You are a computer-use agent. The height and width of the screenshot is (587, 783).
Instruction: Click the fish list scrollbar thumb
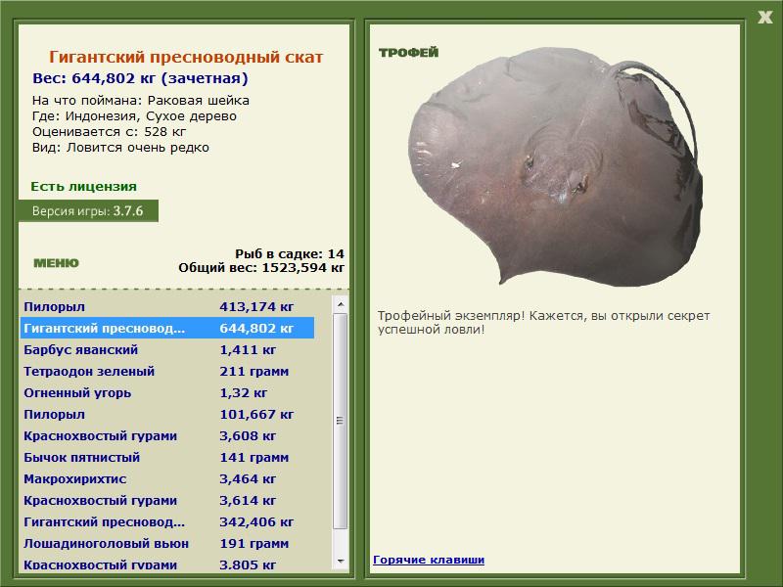[341, 421]
